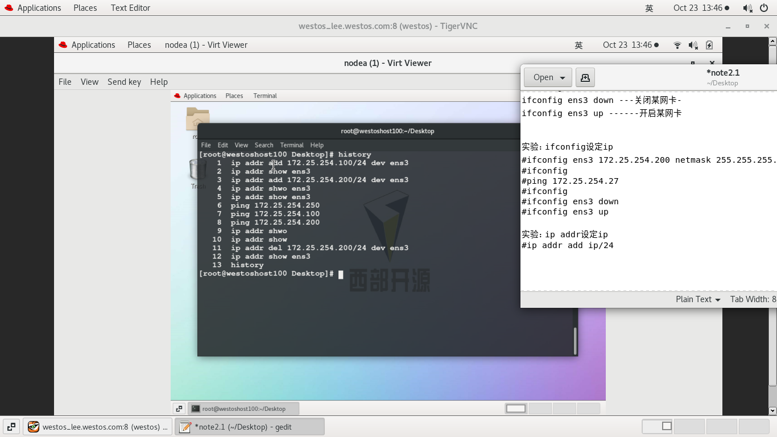Image resolution: width=777 pixels, height=437 pixels.
Task: Click the Save button in gedit toolbar
Action: point(585,77)
